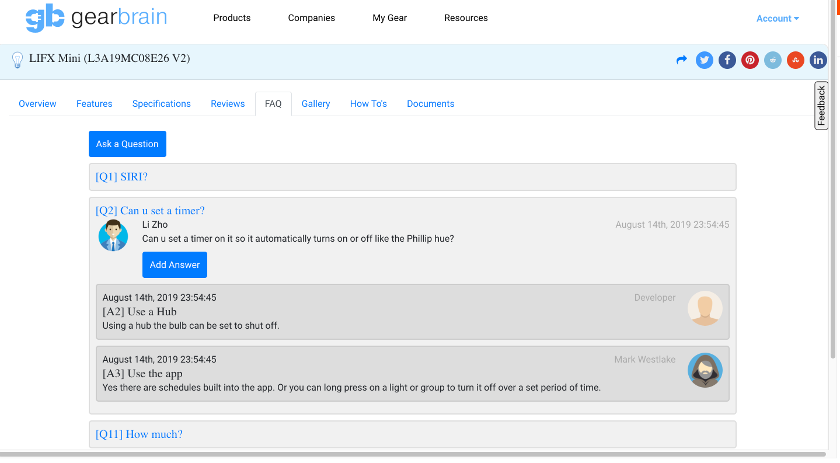840x463 pixels.
Task: Open the Resources menu
Action: tap(466, 18)
